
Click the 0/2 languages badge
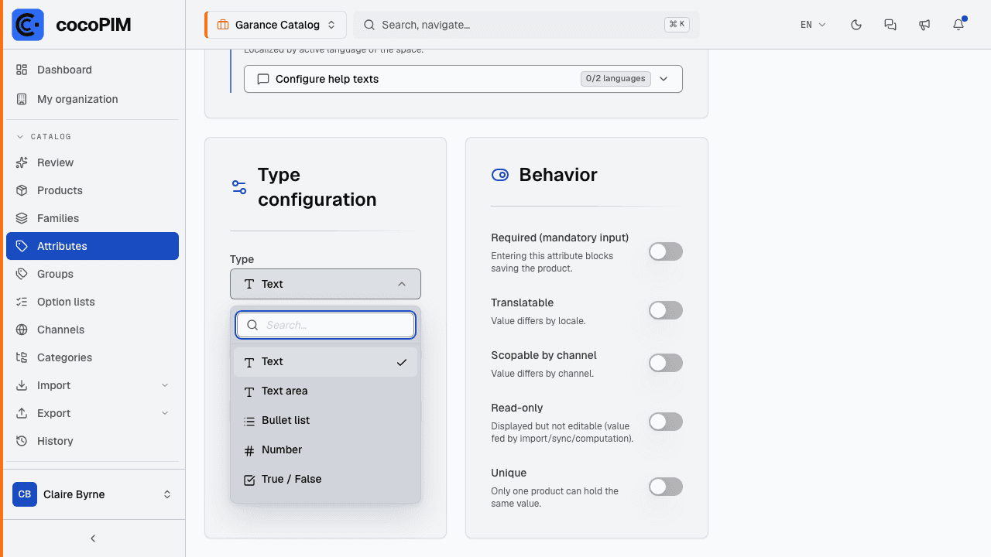[x=616, y=79]
